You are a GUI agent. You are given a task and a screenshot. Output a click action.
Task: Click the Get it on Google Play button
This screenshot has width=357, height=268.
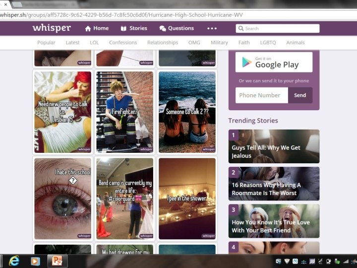[x=274, y=62]
